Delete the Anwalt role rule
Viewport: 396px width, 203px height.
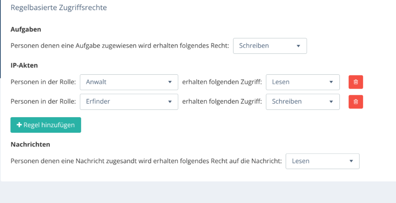coord(356,82)
